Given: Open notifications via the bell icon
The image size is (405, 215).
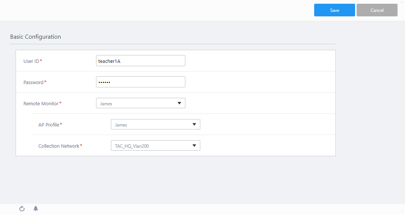Looking at the screenshot, I should point(36,208).
